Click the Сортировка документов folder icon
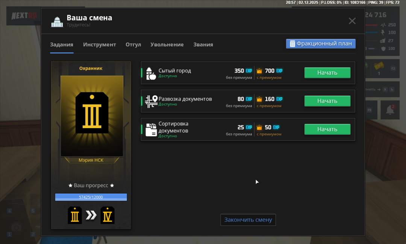This screenshot has height=244, width=406. 151,129
